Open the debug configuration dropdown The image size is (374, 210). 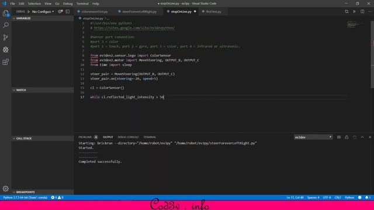[43, 12]
